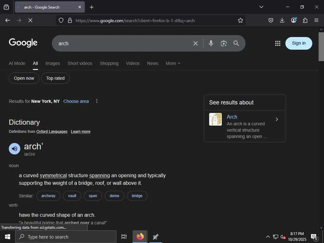
Task: Go to Google homepage via logo
Action: pos(23,43)
